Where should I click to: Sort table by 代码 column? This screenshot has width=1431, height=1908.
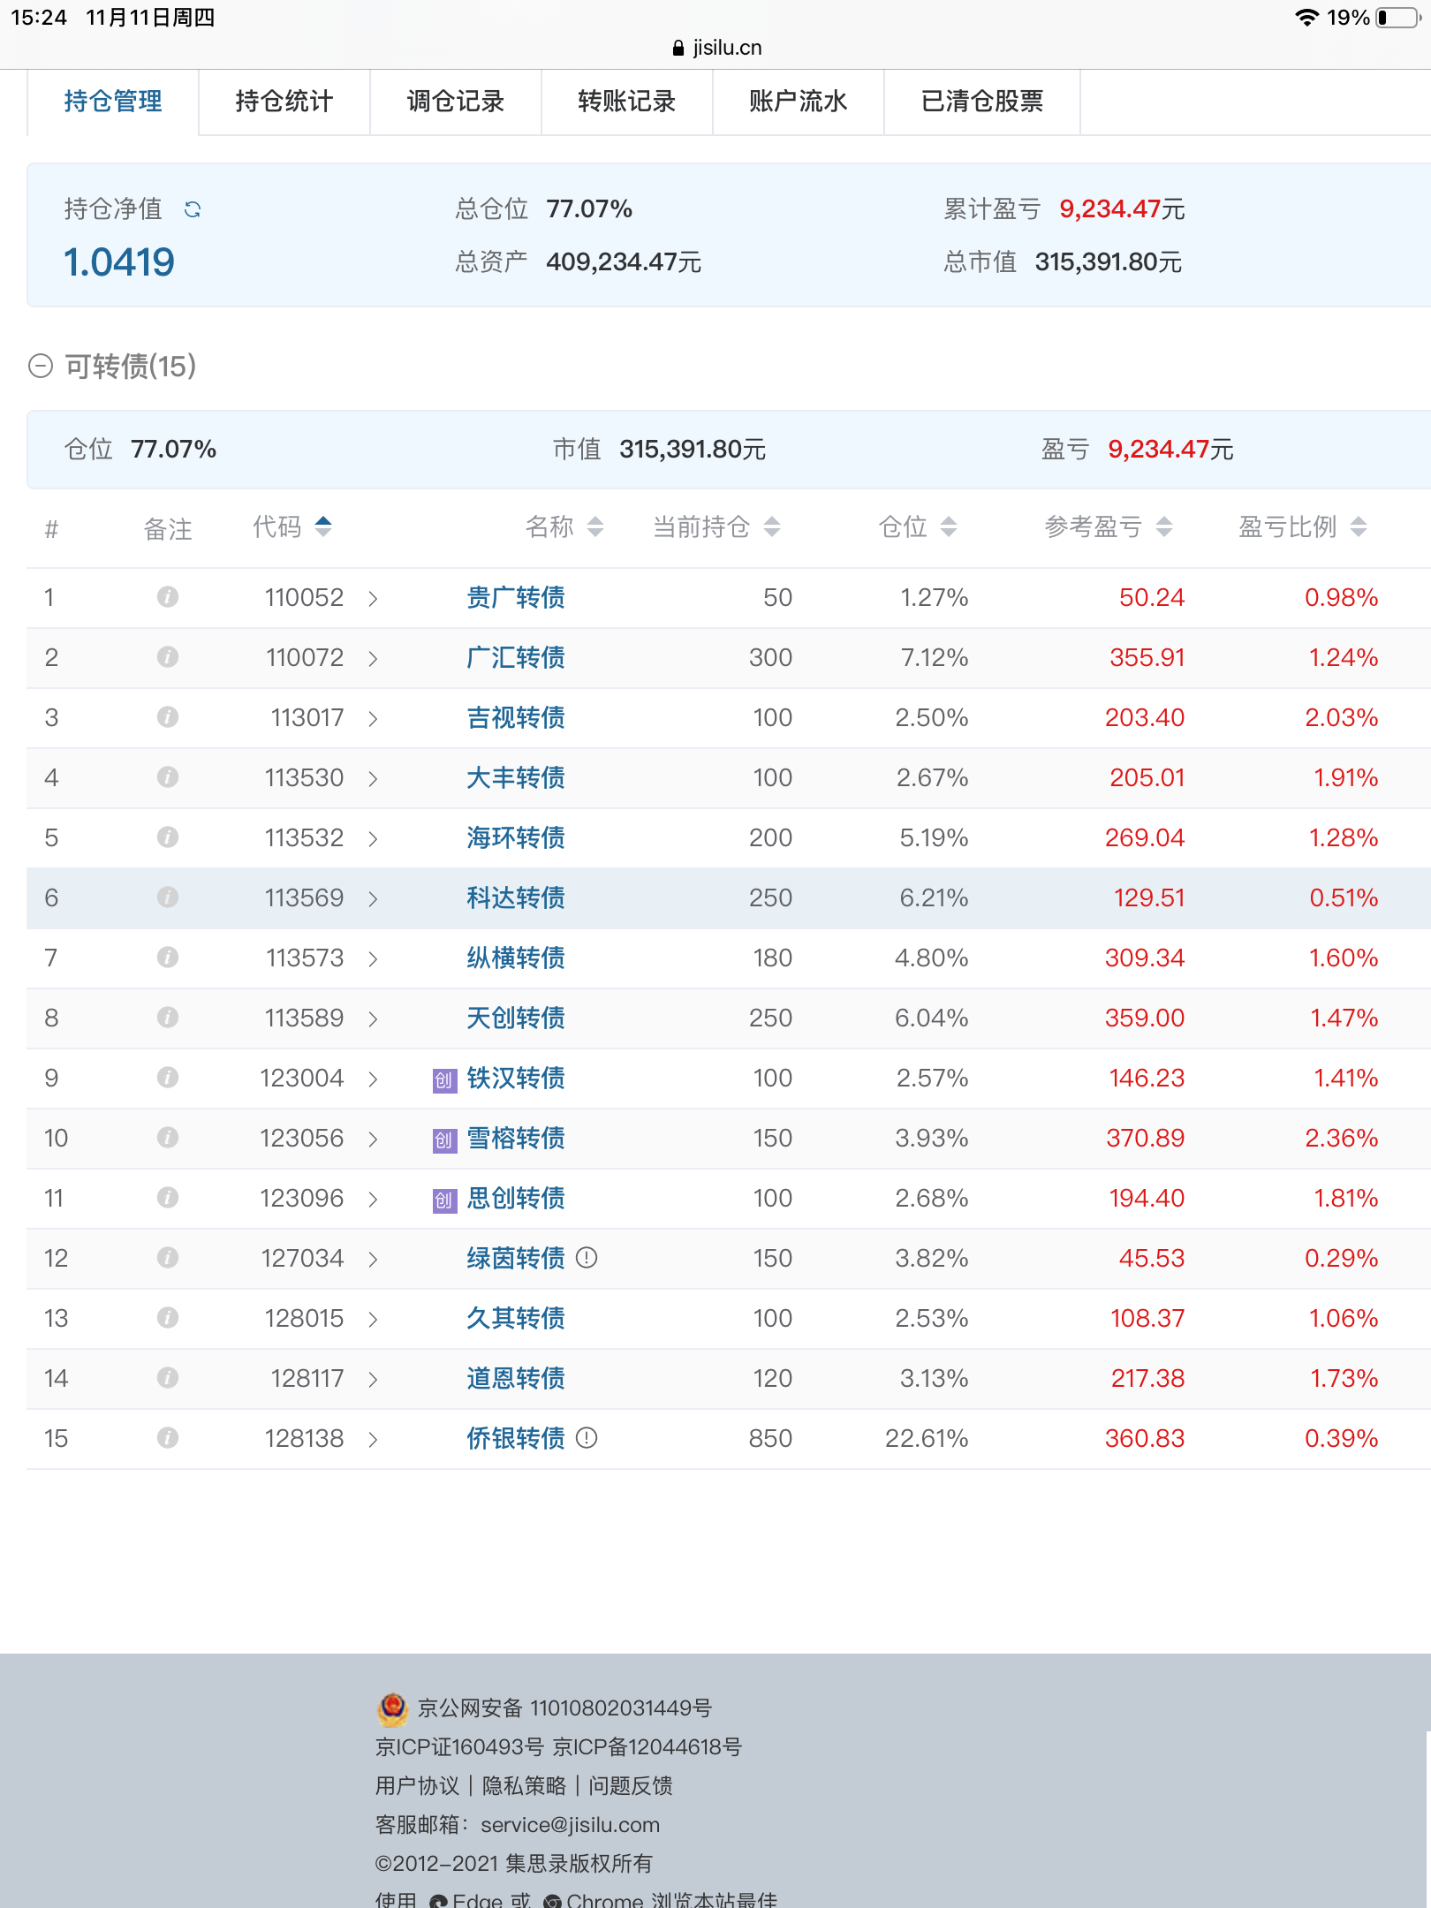tap(323, 526)
